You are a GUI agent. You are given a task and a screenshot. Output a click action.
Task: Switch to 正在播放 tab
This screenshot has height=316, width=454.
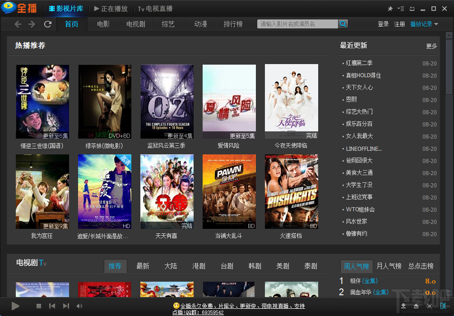click(x=111, y=9)
